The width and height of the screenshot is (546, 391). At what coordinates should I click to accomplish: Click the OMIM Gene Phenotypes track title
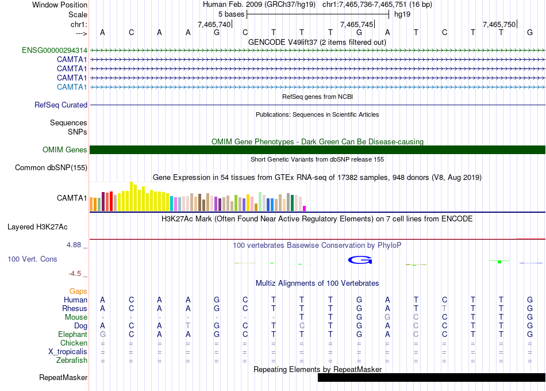tap(317, 141)
